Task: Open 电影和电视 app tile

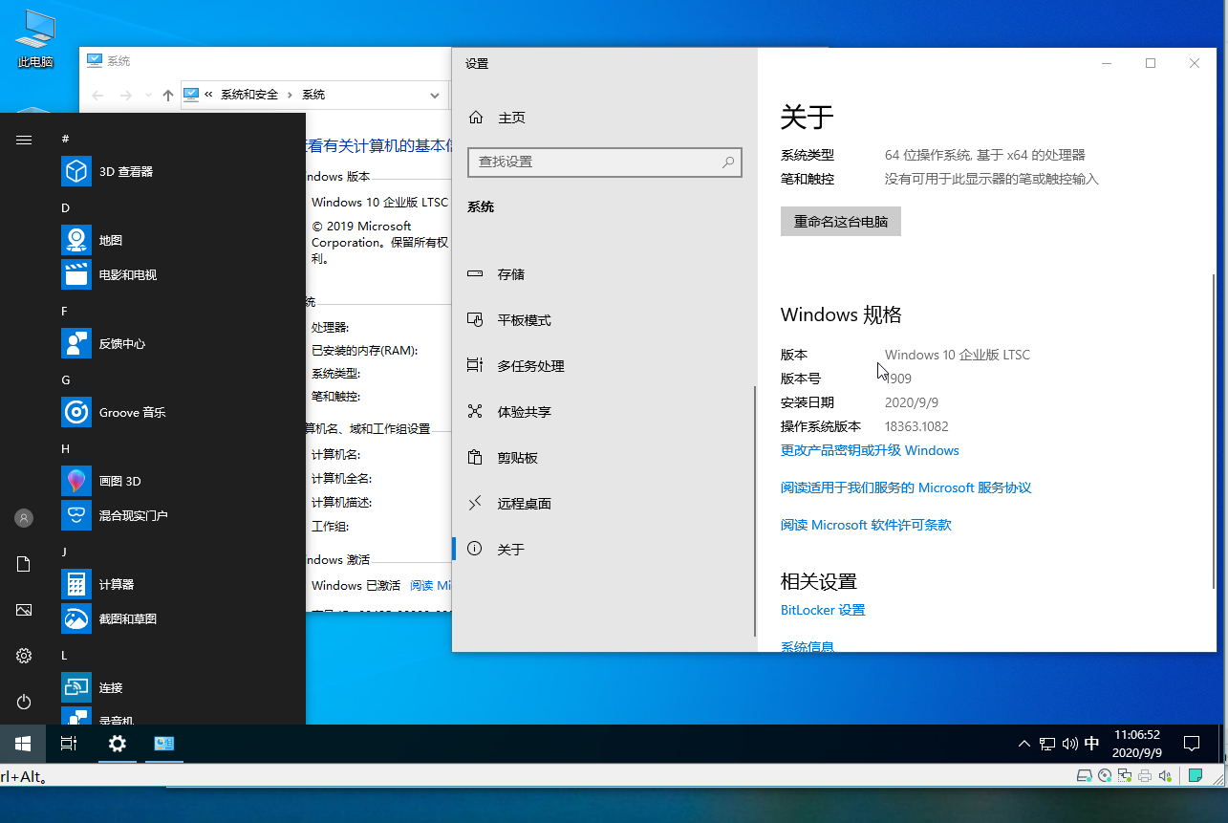Action: point(182,274)
